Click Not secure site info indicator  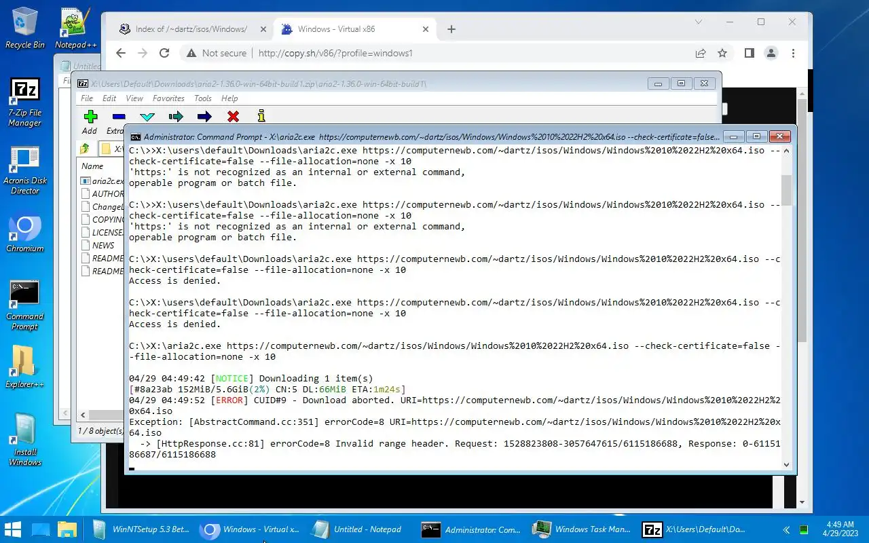(x=217, y=53)
